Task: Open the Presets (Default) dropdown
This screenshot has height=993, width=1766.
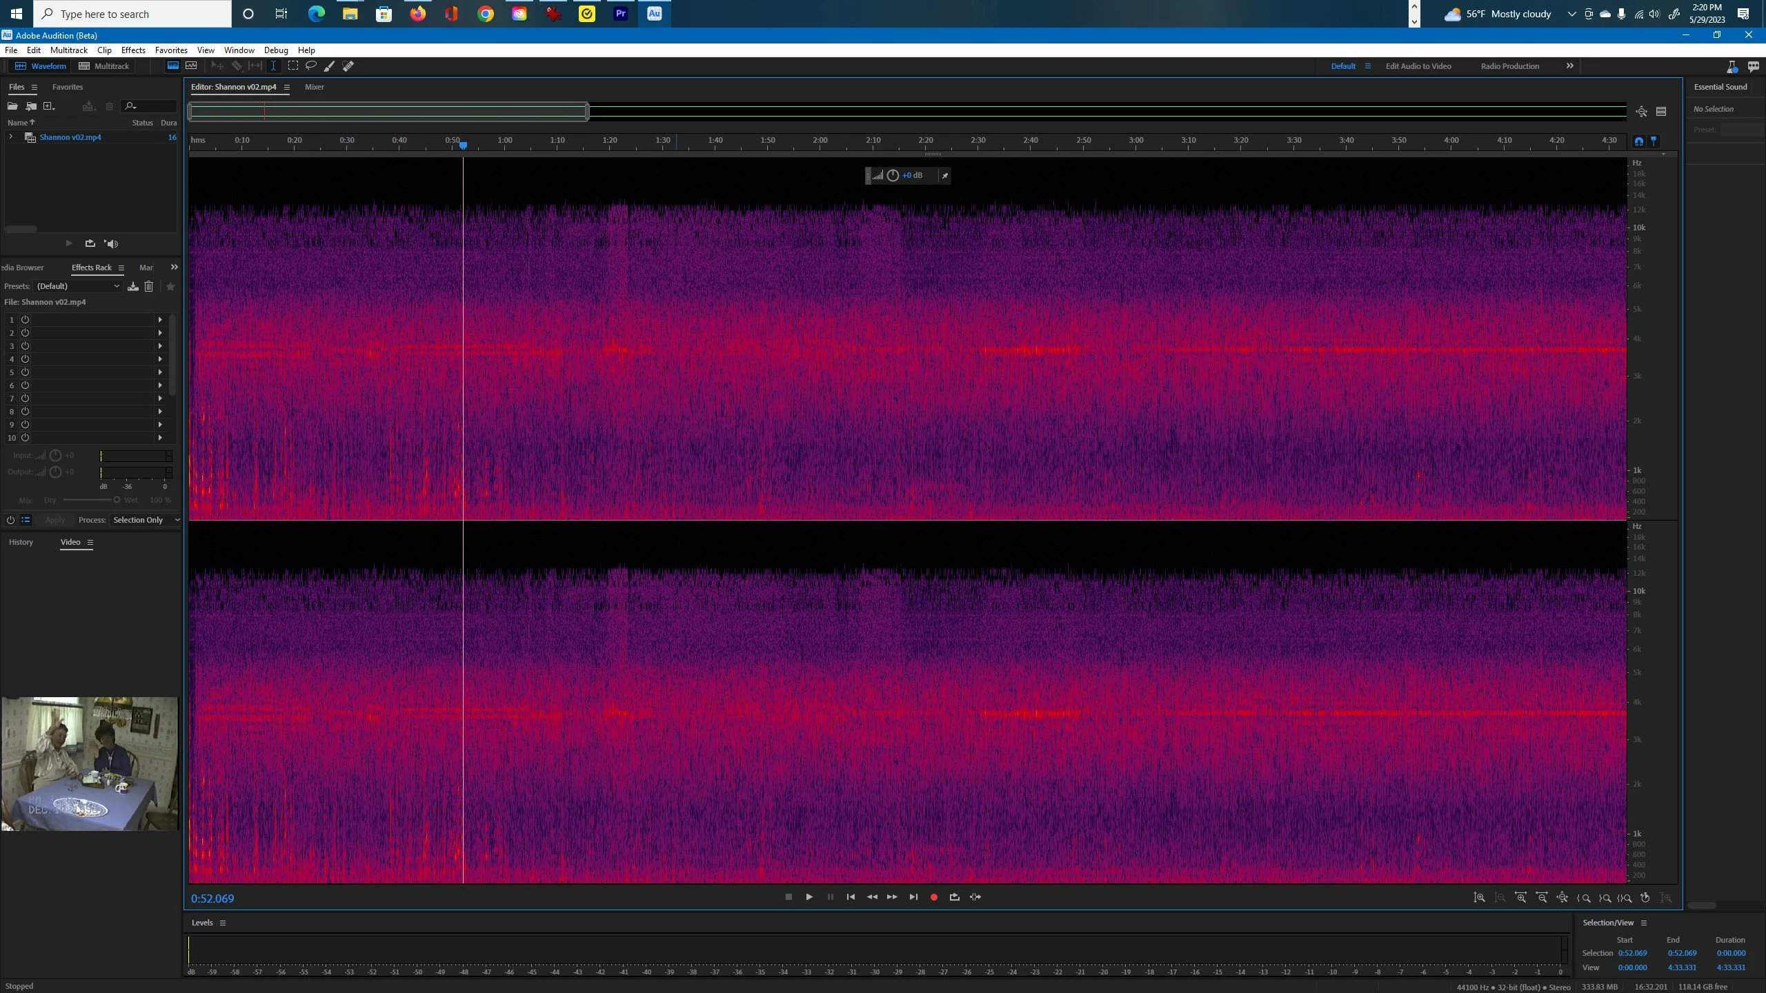Action: coord(79,286)
